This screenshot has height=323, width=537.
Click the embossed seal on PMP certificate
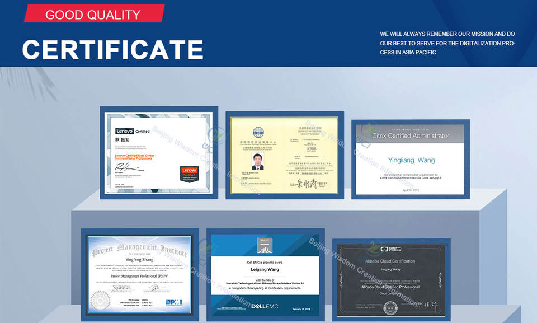coord(100,301)
